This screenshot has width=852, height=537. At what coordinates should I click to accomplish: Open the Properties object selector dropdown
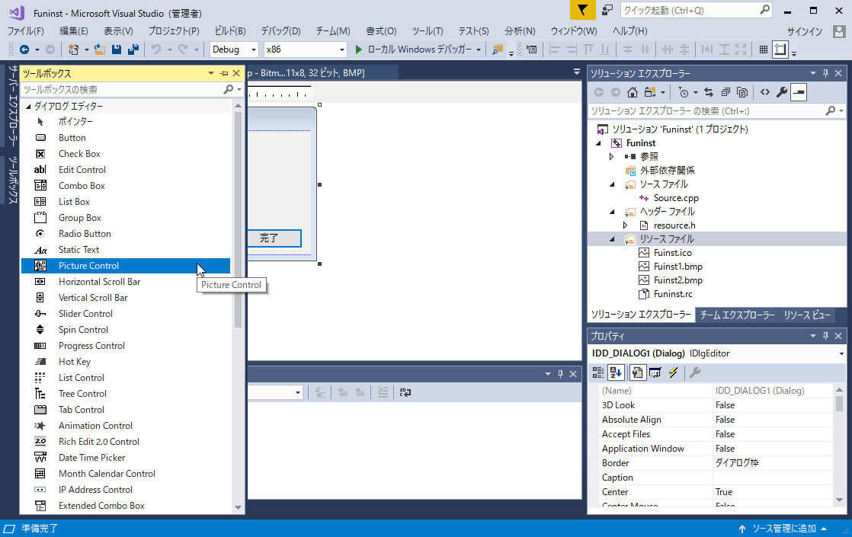[841, 353]
